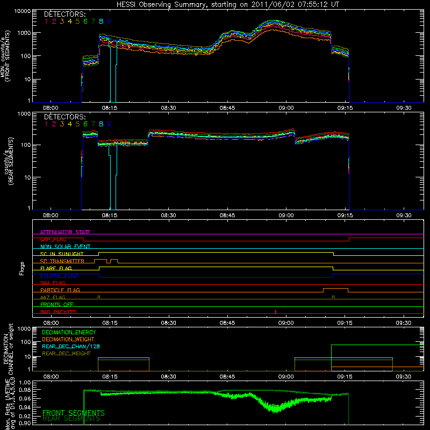Select olive detector 5 legend in front segments panel
This screenshot has height=430, width=430.
pos(77,21)
